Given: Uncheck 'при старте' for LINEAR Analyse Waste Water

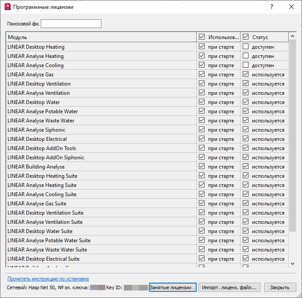Looking at the screenshot, I should [201, 120].
